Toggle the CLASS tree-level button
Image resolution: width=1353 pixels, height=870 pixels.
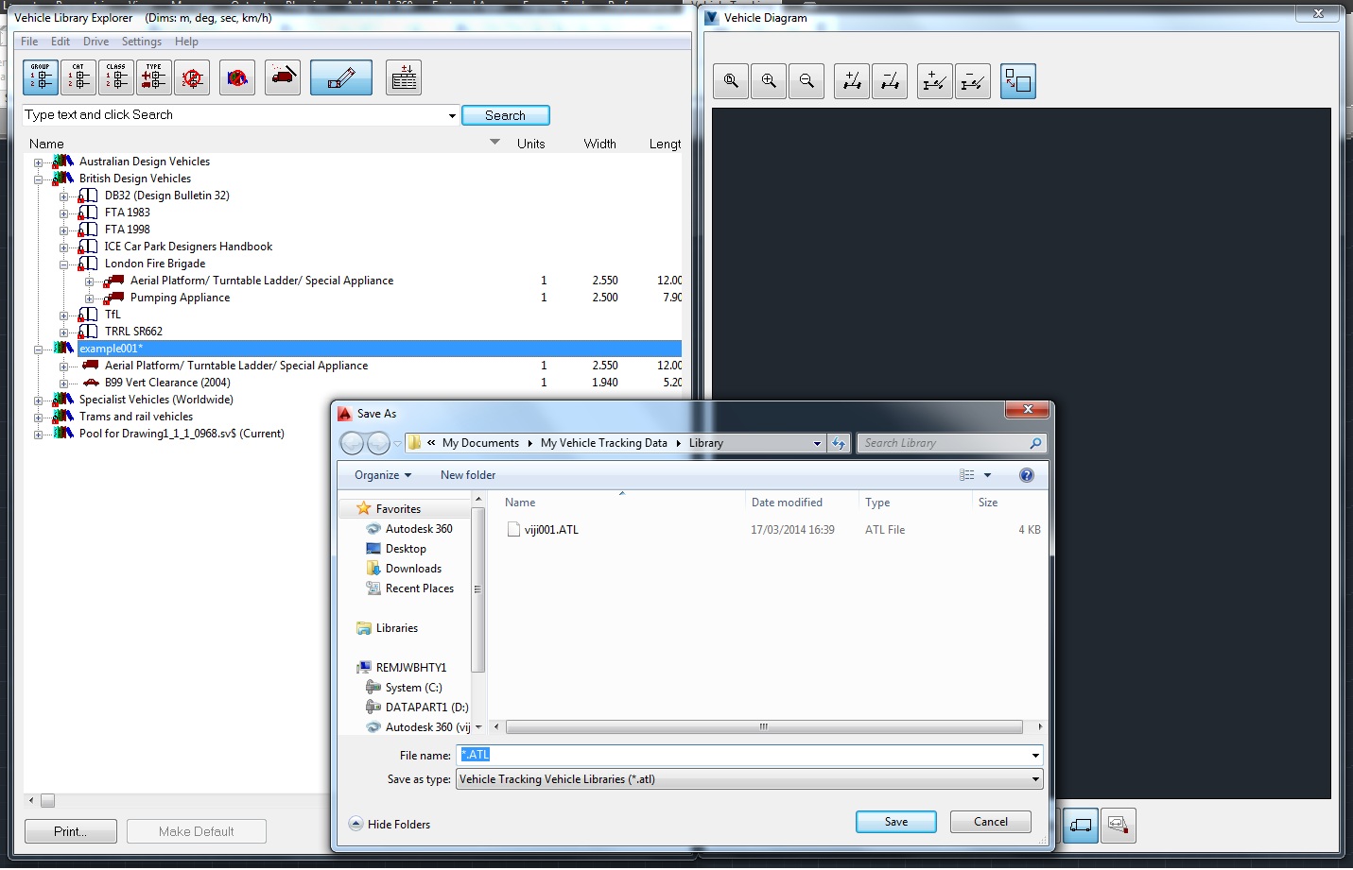click(116, 77)
